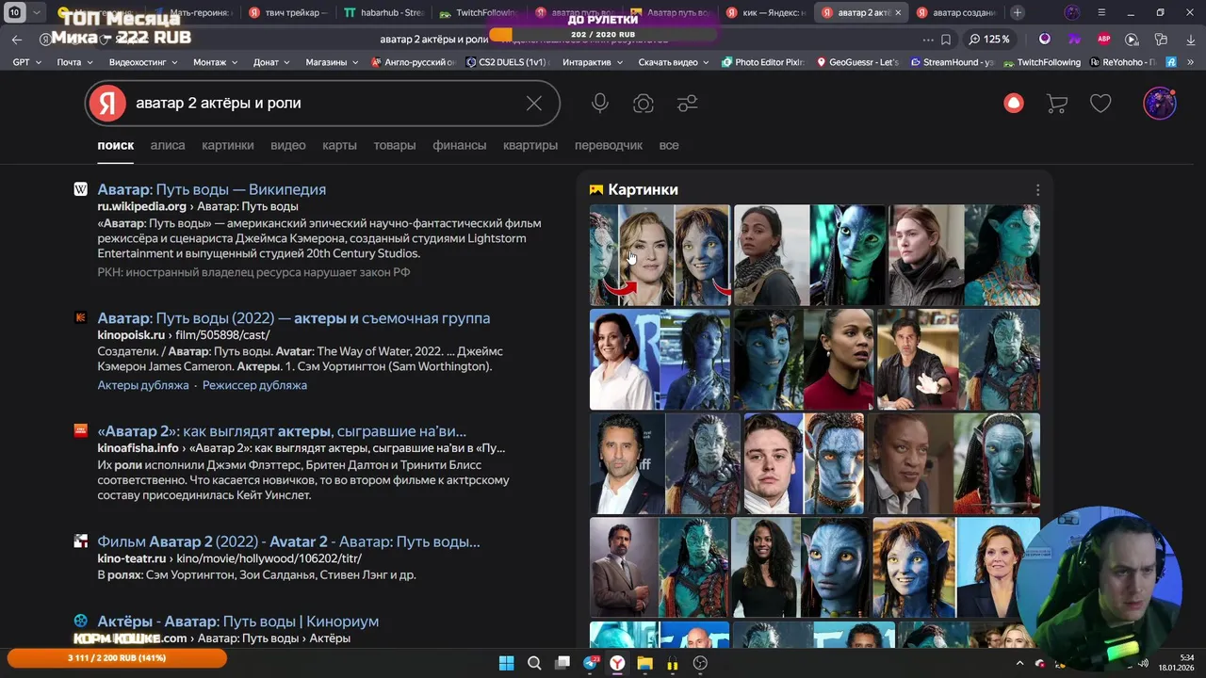1206x678 pixels.
Task: Expand the Видеохостинг bookmarks folder
Action: [143, 62]
